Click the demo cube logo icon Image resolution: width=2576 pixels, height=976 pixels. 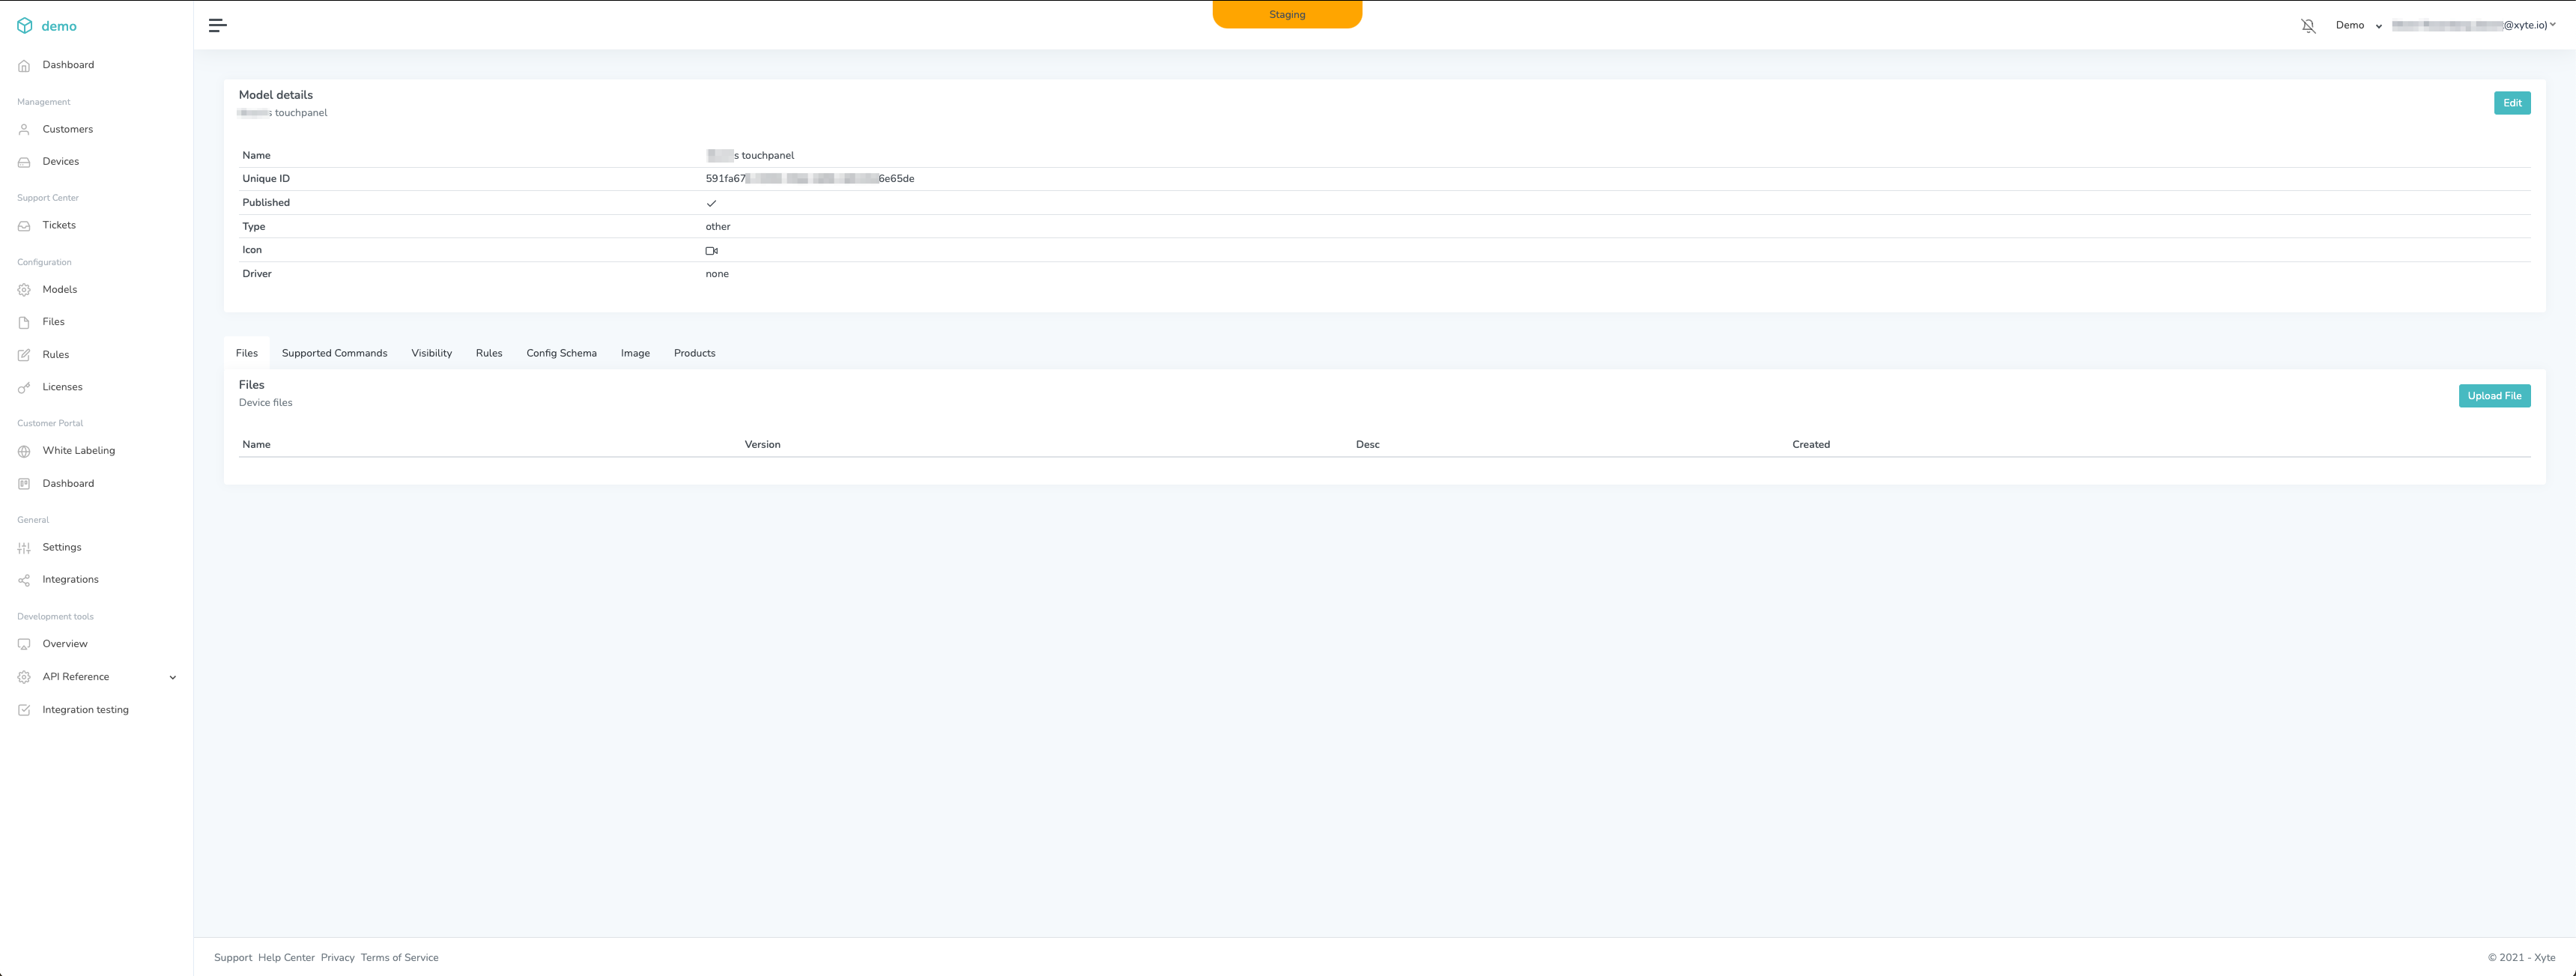[x=25, y=26]
